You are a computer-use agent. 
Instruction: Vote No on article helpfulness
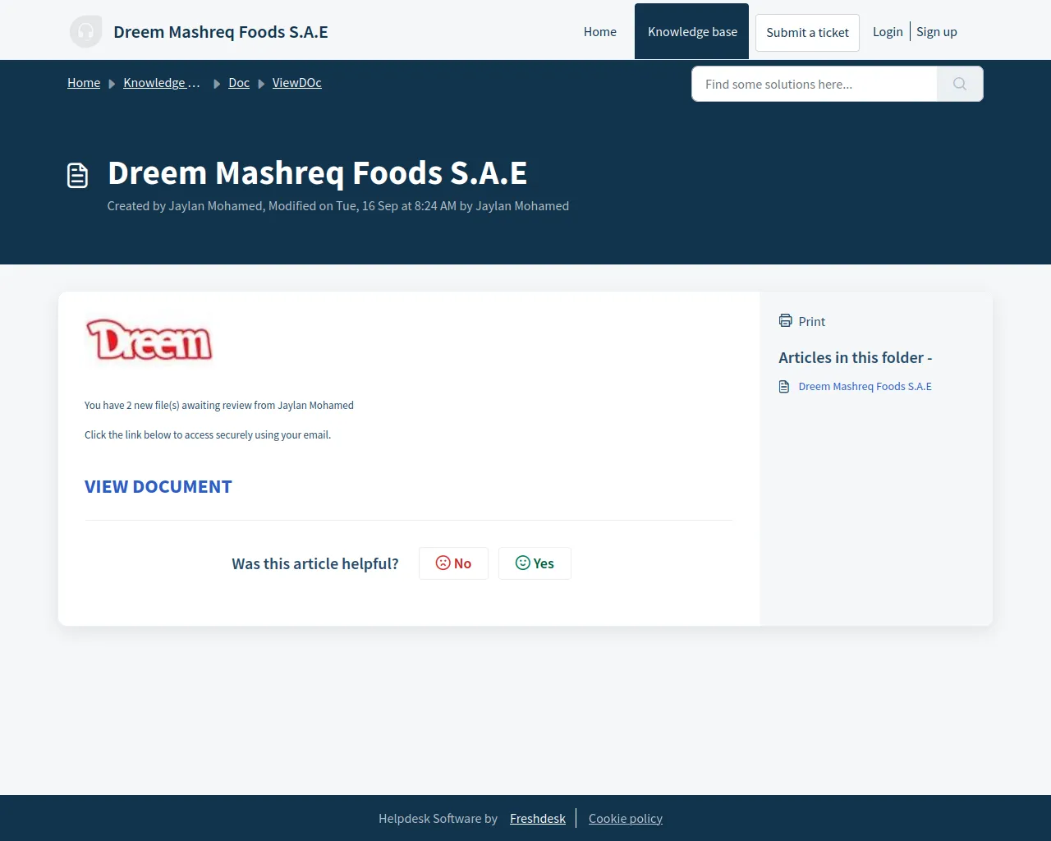point(453,563)
